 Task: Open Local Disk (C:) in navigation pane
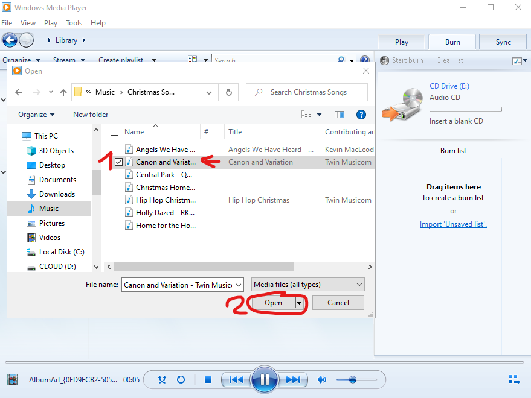(62, 252)
